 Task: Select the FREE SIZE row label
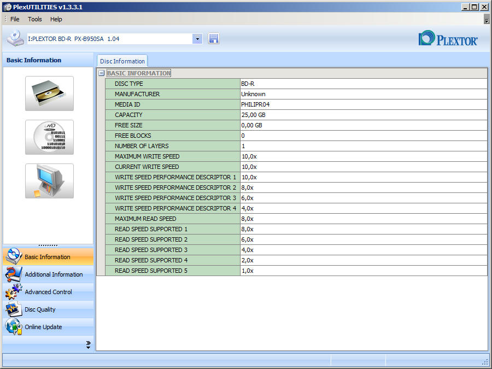click(128, 125)
